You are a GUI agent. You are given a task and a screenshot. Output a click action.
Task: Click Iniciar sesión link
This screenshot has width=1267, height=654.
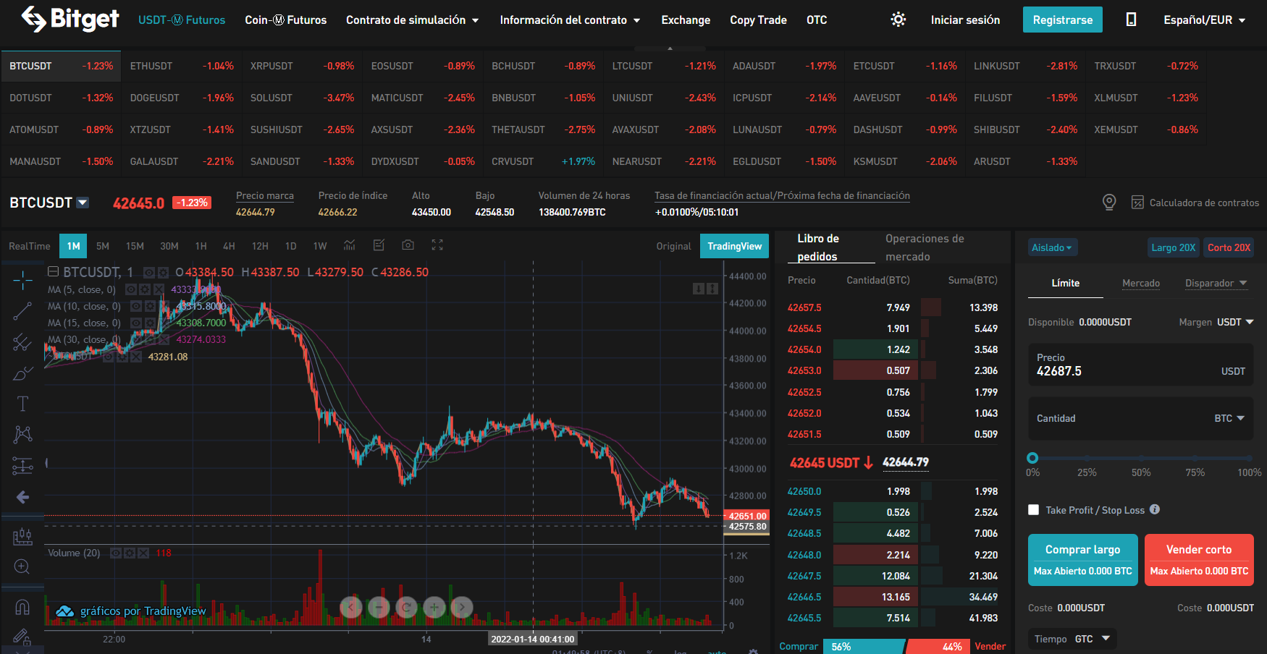pos(965,20)
